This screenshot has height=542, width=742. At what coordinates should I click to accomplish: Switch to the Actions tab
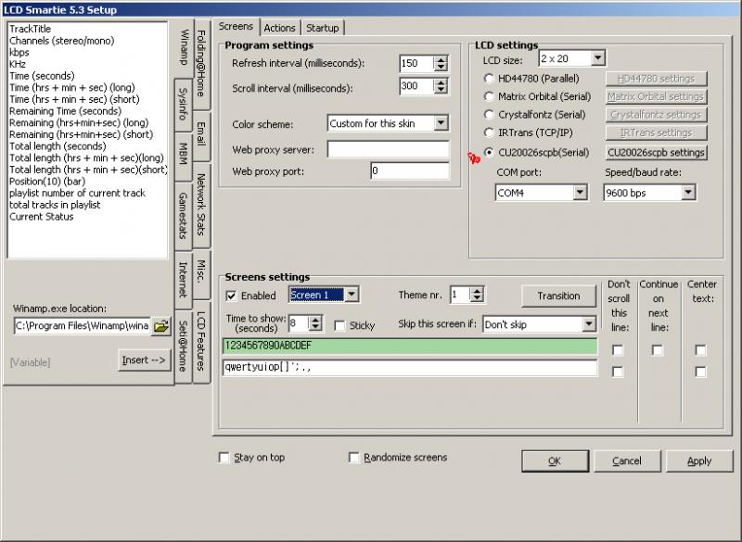[x=279, y=28]
